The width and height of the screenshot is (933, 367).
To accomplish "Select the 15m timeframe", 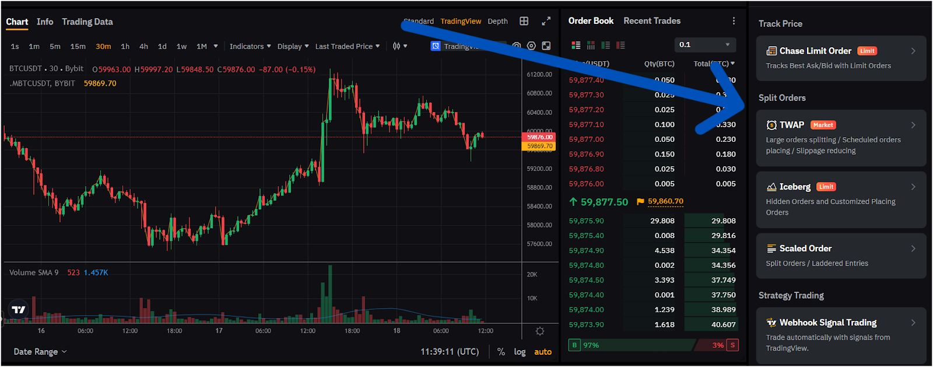I will (78, 46).
